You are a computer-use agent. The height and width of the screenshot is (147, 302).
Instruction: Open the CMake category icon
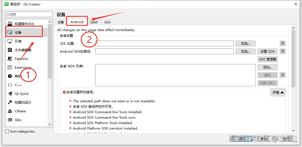pos(10,111)
